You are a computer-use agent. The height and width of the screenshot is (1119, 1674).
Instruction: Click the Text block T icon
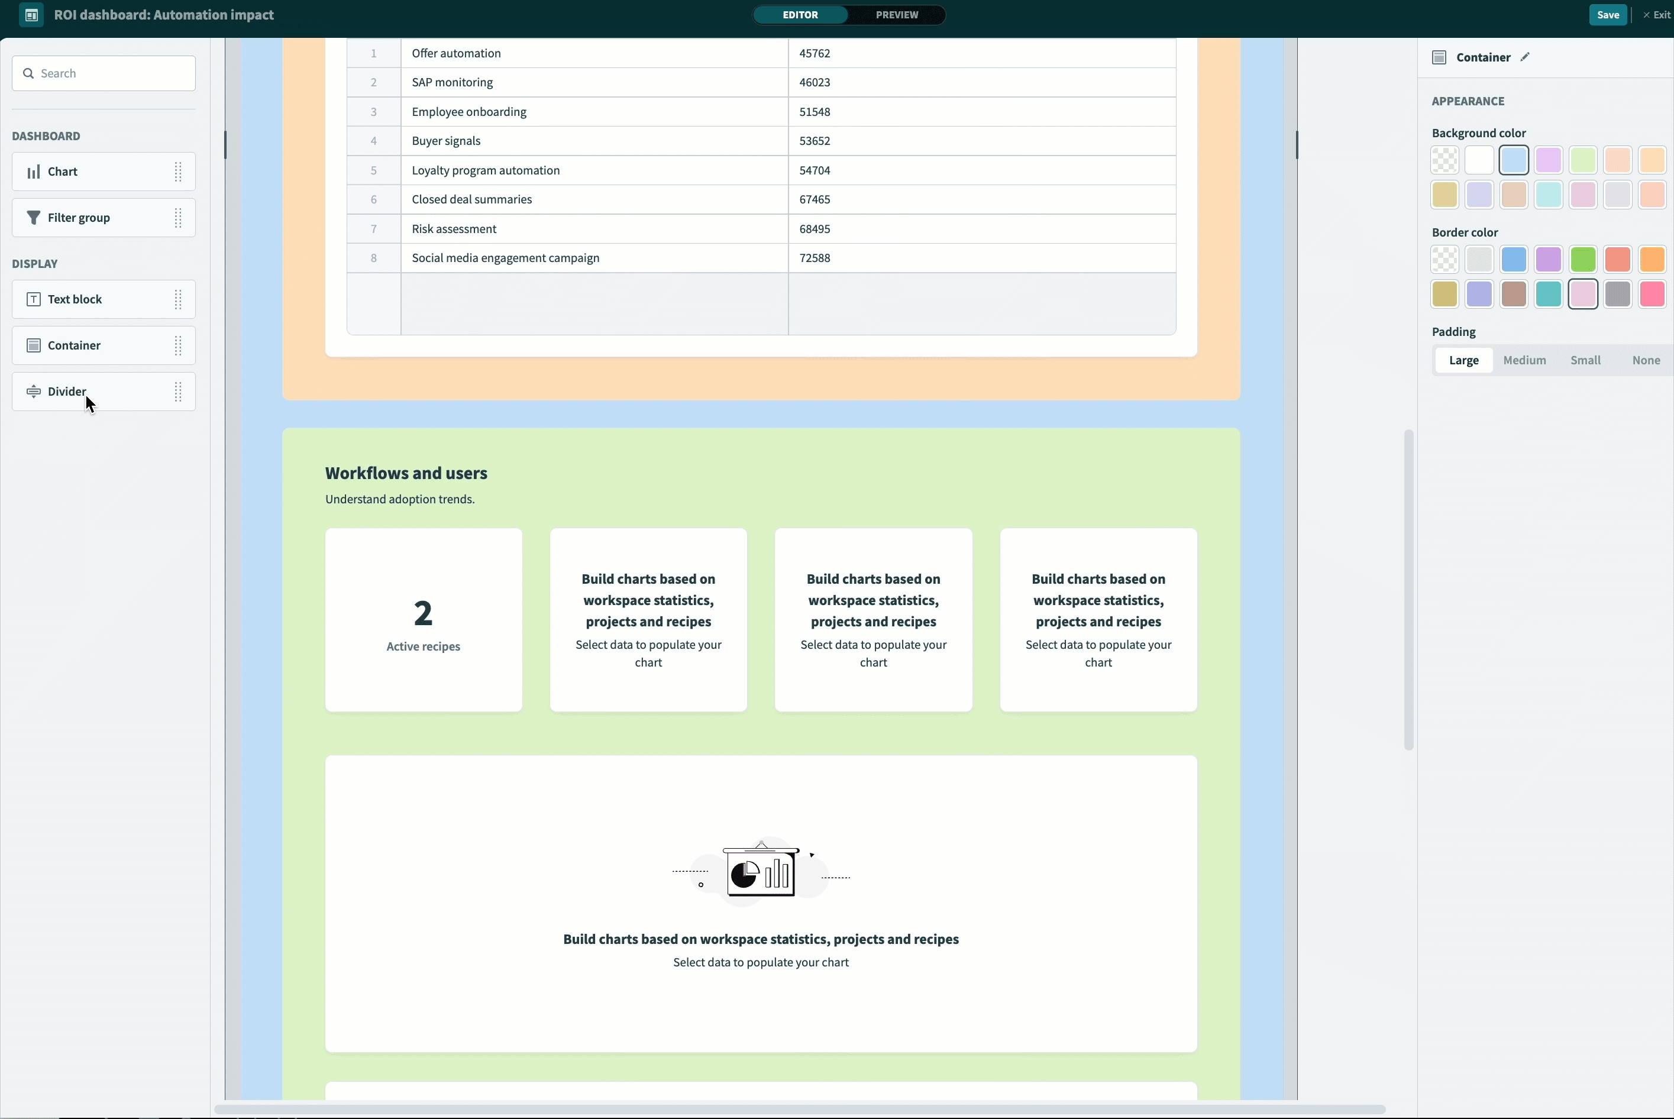coord(34,300)
